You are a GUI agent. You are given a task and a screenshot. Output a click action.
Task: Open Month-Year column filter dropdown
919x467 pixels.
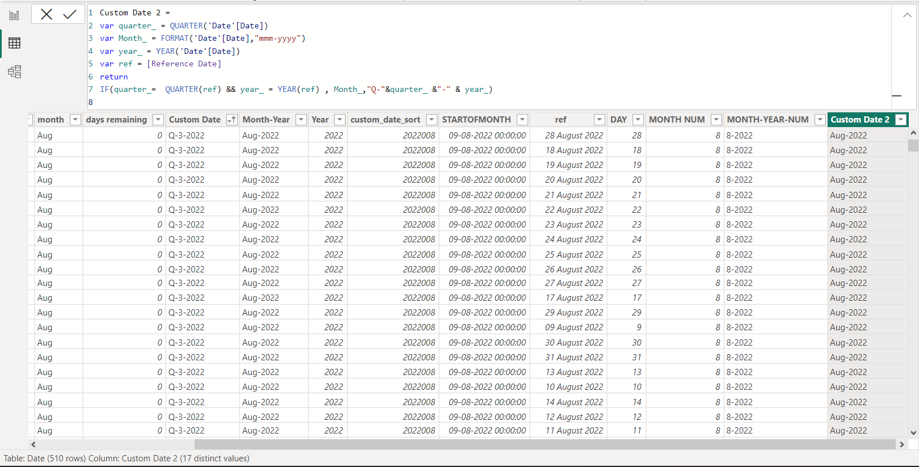point(301,120)
